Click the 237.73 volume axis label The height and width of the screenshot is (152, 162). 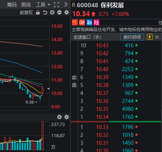pos(58,124)
